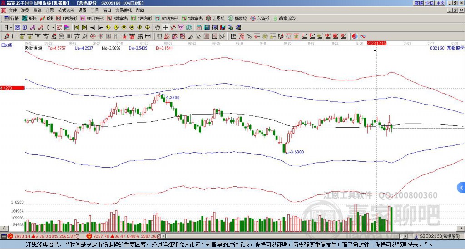Open the 行情 market quotes view

click(x=11, y=18)
